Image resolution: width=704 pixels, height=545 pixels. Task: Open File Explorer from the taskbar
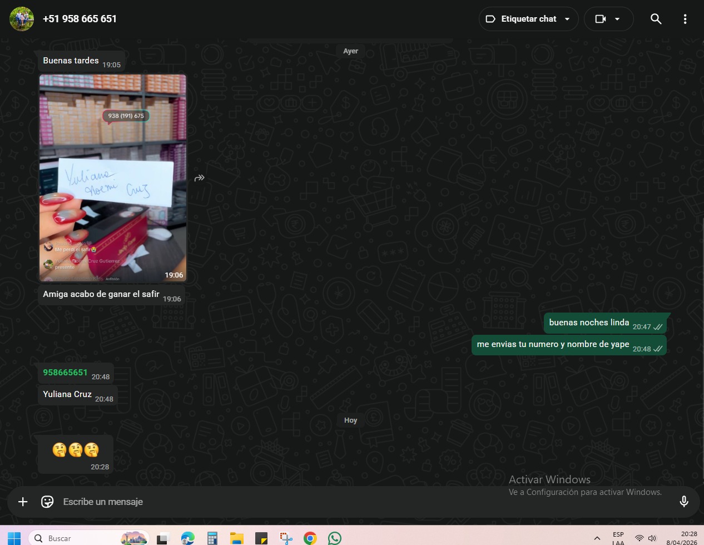click(237, 538)
